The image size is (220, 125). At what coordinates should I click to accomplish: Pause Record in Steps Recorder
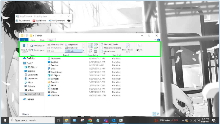23,21
